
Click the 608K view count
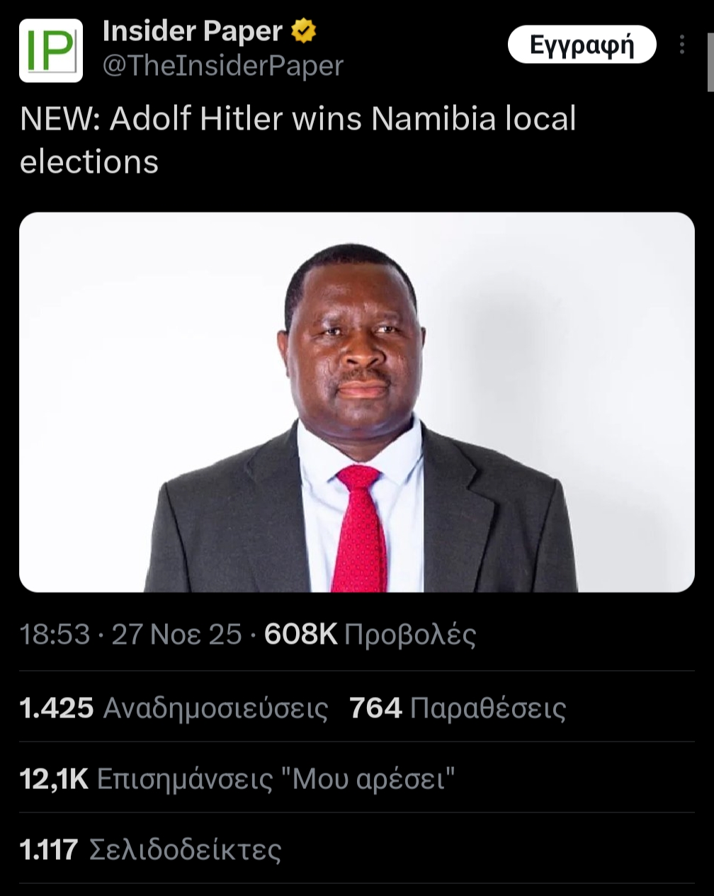click(x=300, y=634)
